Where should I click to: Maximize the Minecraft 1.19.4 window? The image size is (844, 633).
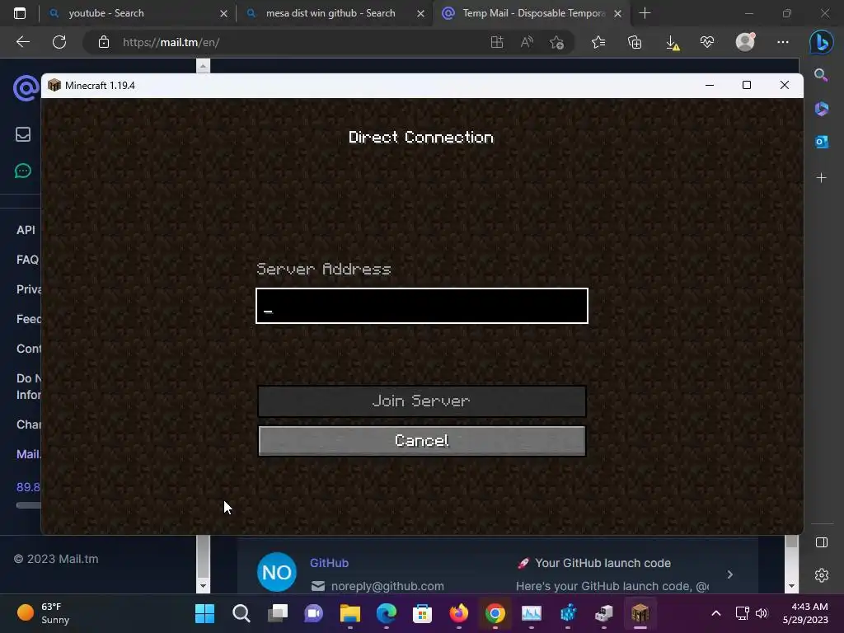[x=747, y=85]
